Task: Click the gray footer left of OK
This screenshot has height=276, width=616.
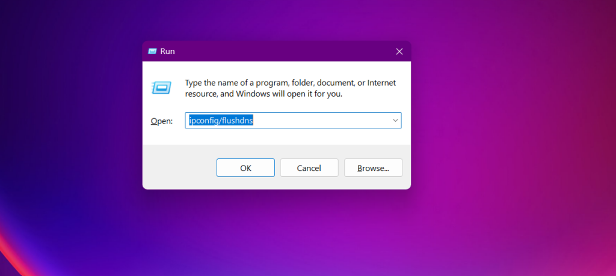Action: [x=179, y=168]
